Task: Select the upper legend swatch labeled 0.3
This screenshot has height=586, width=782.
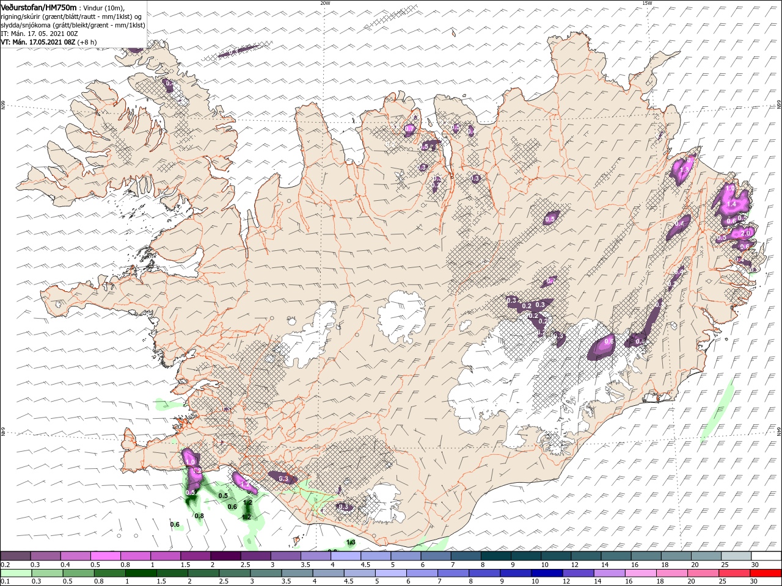Action: [45, 555]
